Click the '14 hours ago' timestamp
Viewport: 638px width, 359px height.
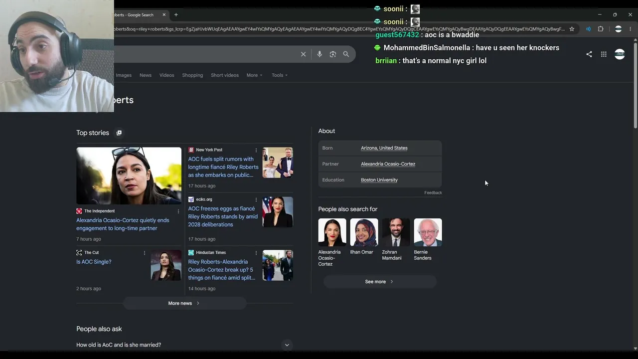202,289
